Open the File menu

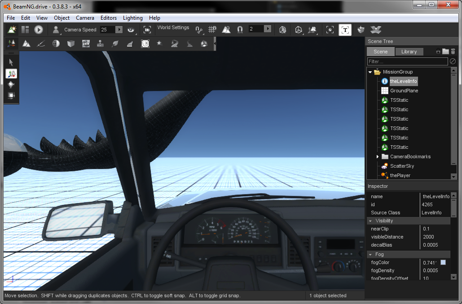pos(11,18)
